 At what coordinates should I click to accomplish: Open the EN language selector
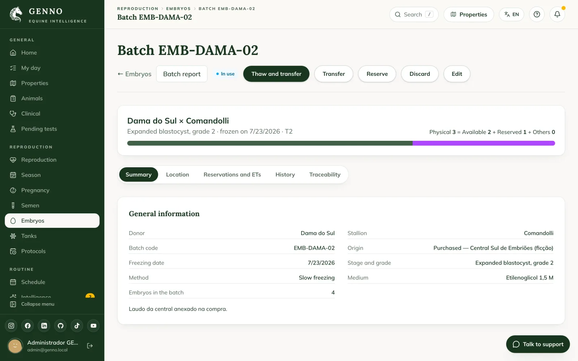pyautogui.click(x=512, y=14)
